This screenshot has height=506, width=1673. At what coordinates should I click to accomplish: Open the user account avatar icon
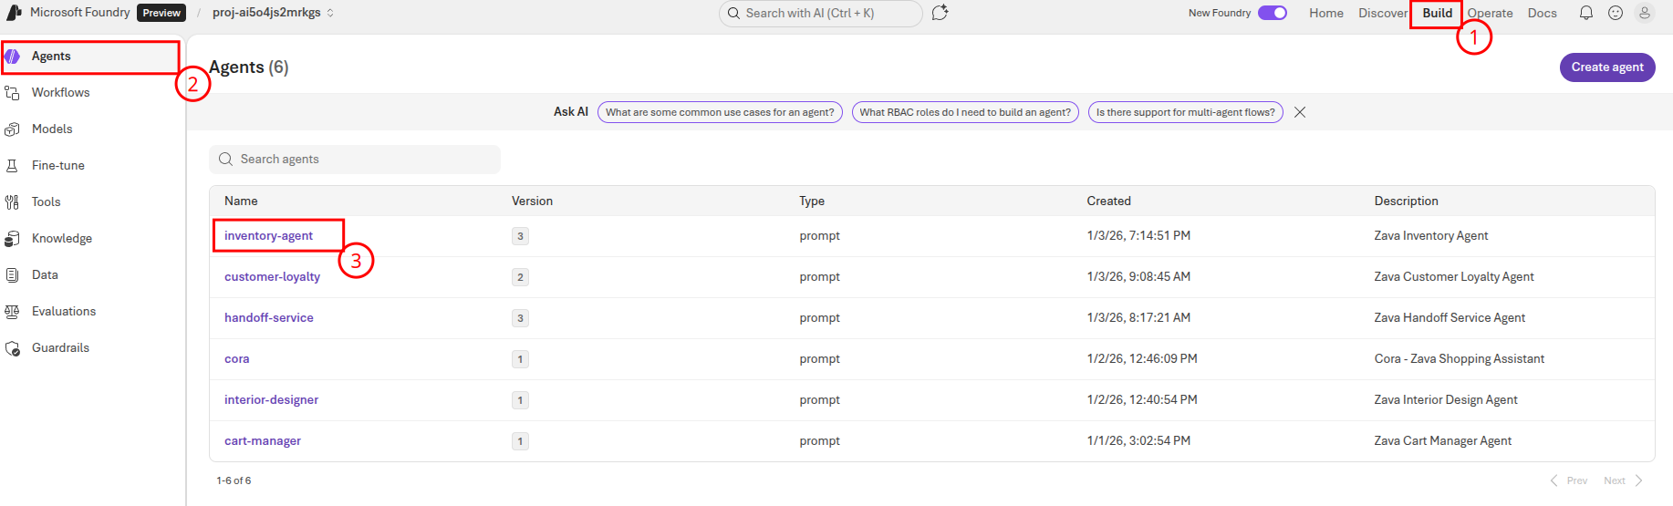pos(1645,13)
